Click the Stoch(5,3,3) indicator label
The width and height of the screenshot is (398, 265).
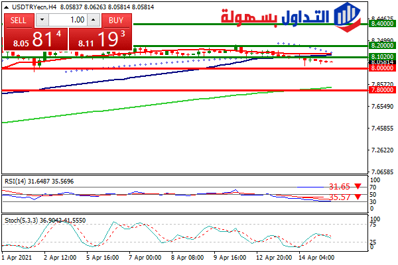[21, 221]
